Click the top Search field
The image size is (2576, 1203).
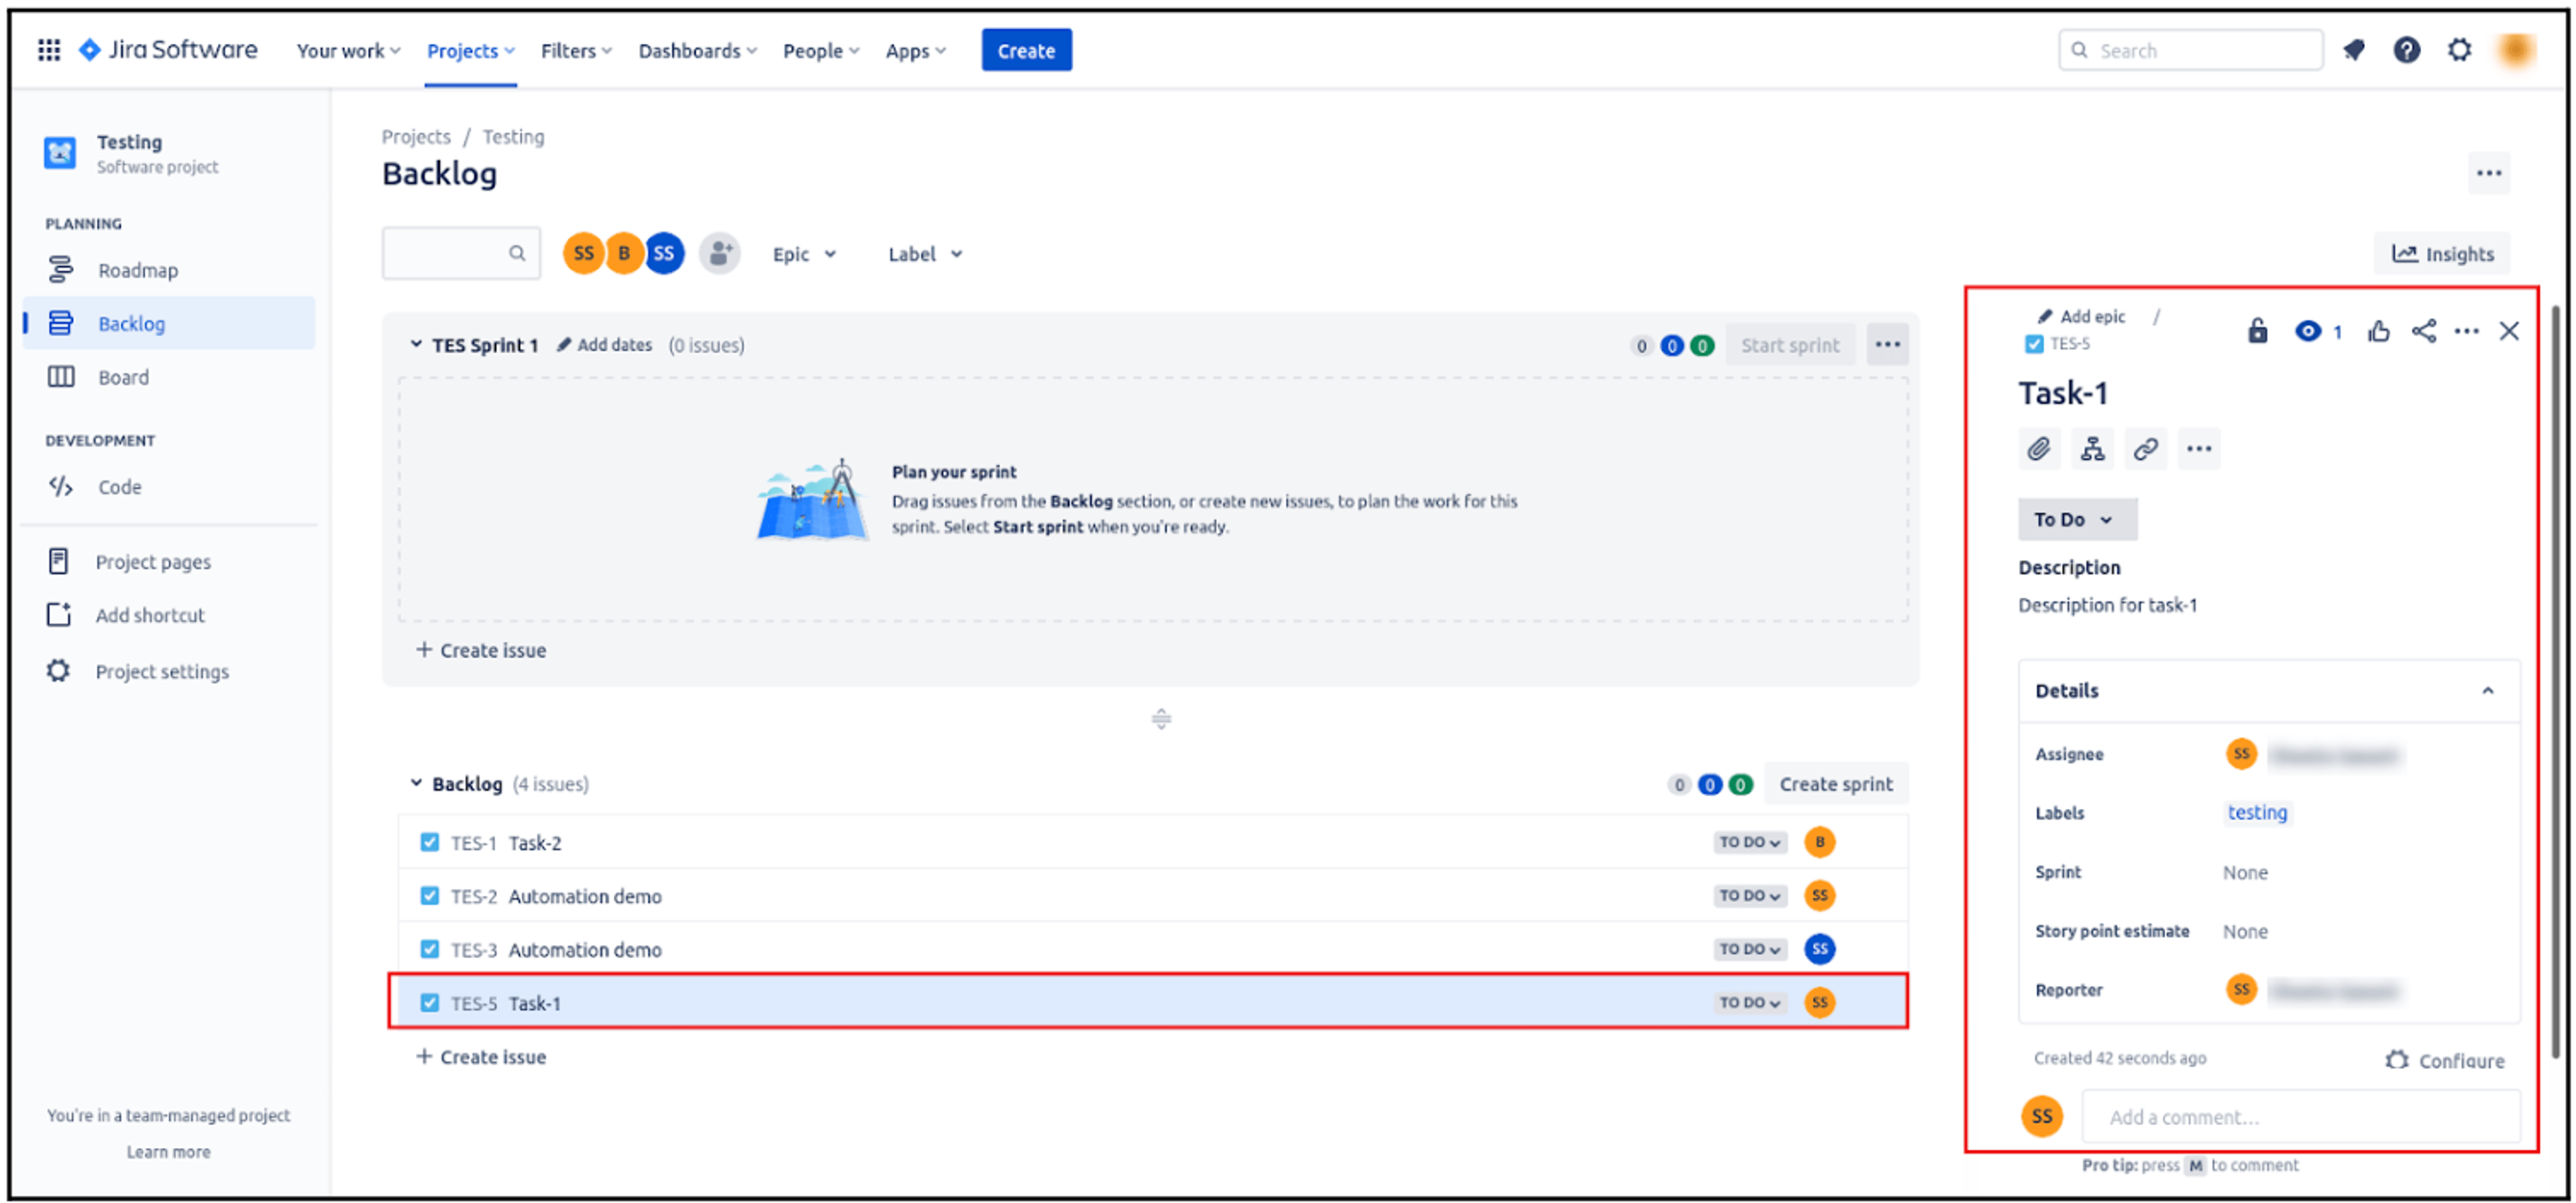tap(2190, 50)
